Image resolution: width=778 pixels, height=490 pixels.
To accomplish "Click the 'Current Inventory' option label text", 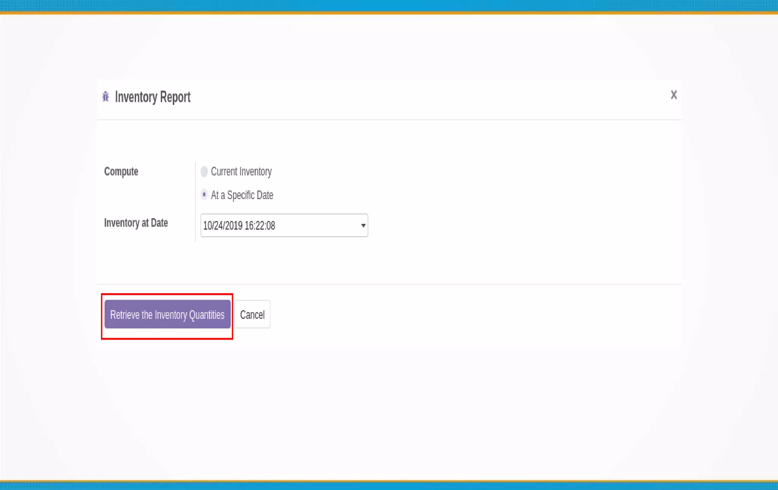I will (x=241, y=172).
